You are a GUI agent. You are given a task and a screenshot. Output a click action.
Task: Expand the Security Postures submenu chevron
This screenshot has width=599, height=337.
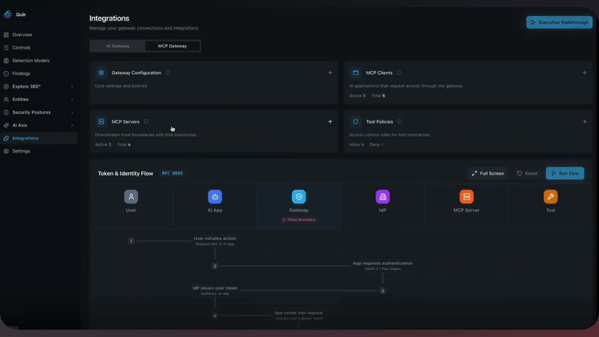tap(72, 112)
